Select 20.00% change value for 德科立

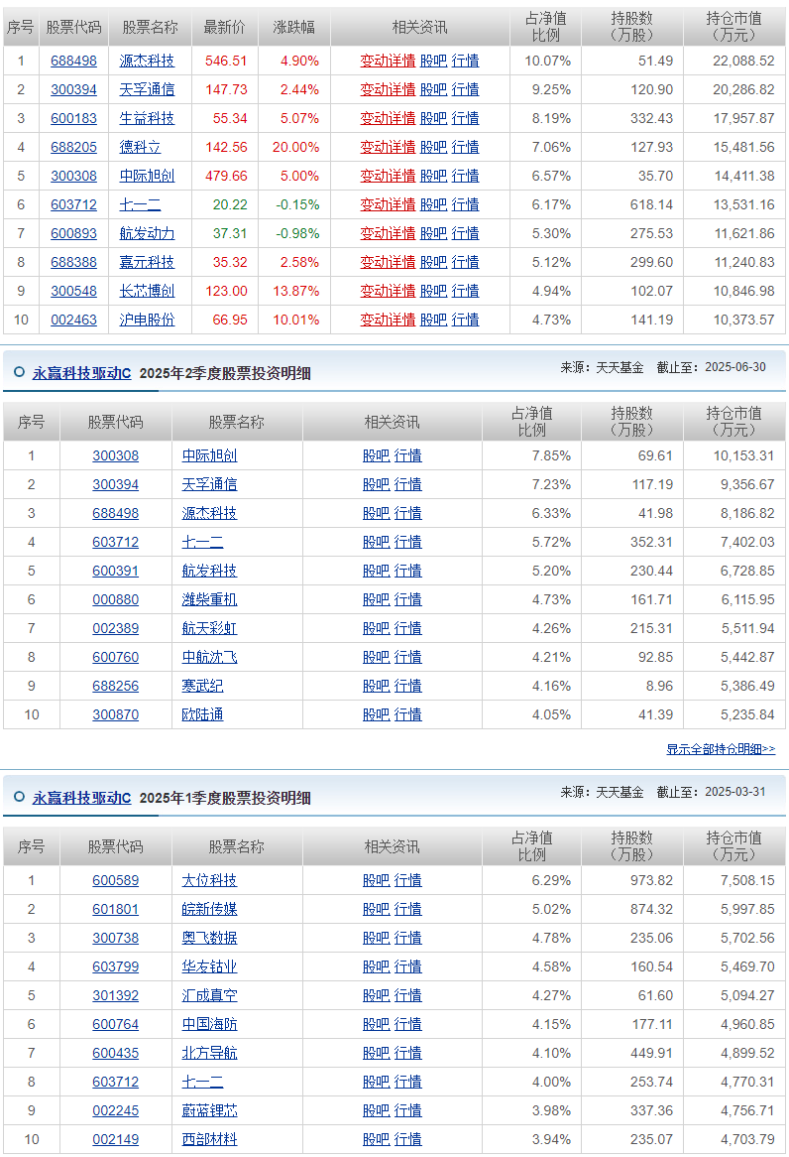(295, 148)
